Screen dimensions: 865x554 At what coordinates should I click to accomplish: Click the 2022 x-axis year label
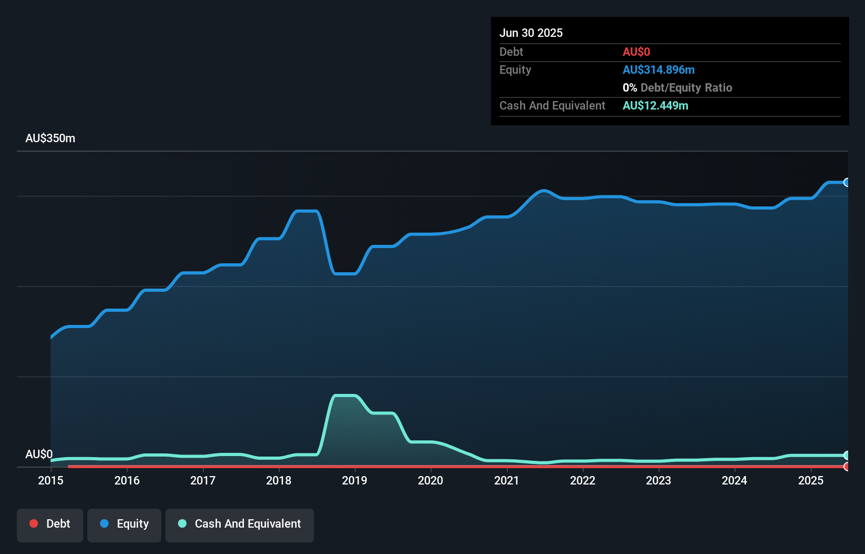point(583,480)
